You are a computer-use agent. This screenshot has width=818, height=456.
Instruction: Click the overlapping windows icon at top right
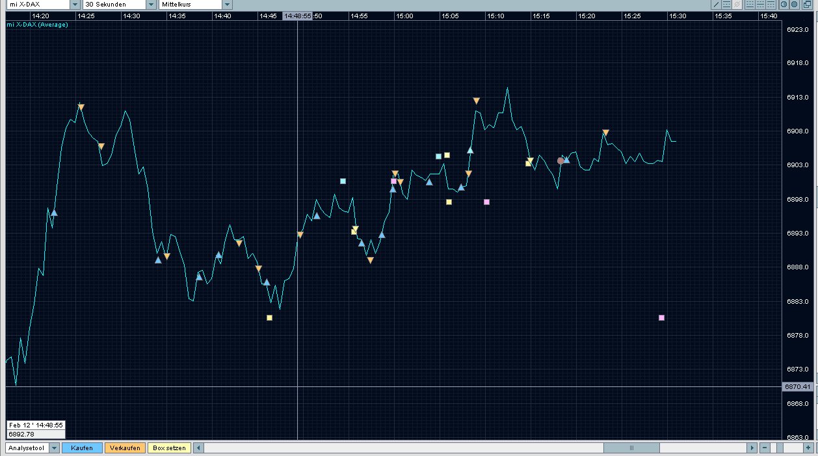(x=807, y=5)
